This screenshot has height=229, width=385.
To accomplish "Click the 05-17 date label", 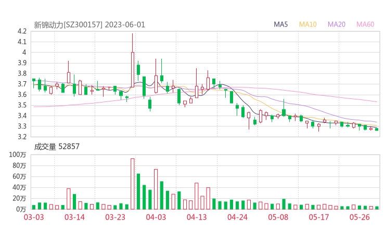I will tap(319, 217).
